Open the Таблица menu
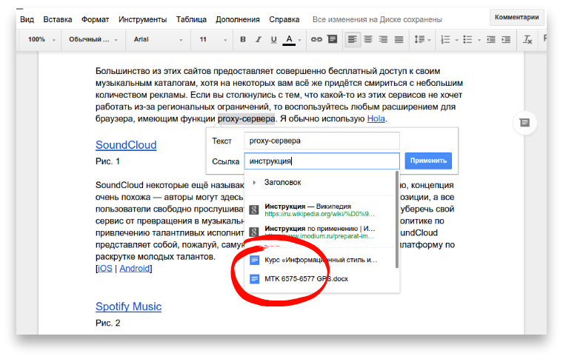 pyautogui.click(x=191, y=19)
